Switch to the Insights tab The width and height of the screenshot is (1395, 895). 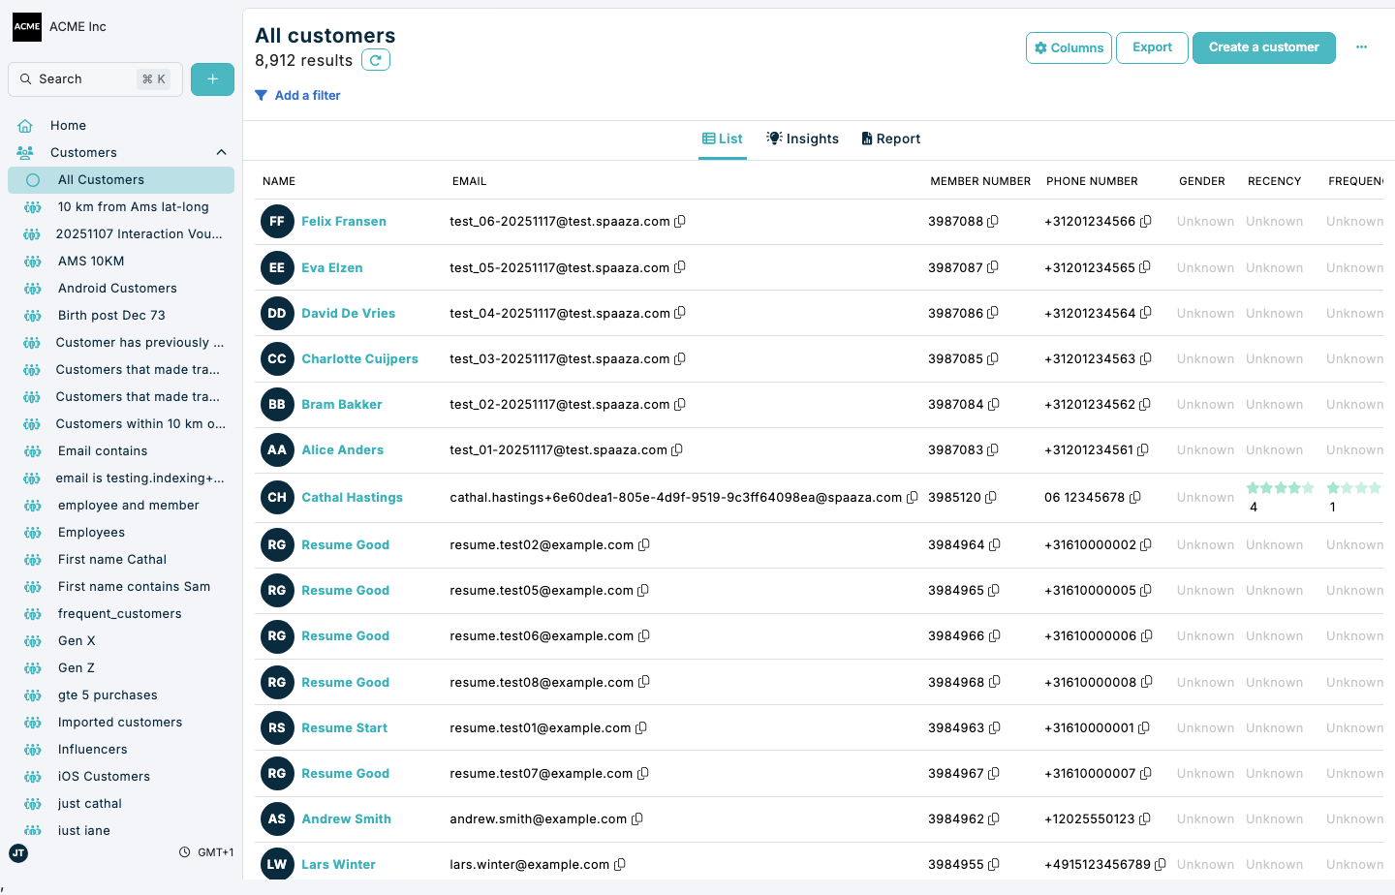pos(802,139)
